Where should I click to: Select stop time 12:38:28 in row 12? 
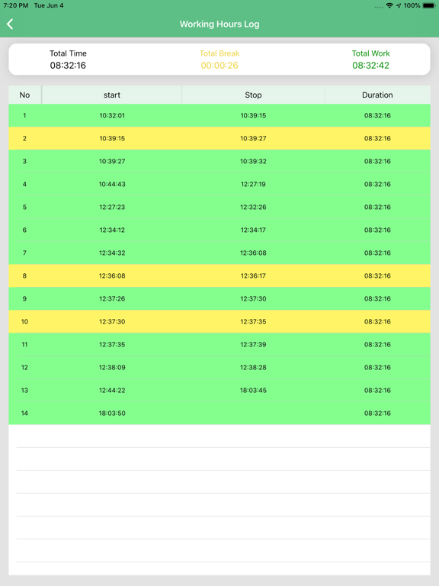[x=253, y=367]
